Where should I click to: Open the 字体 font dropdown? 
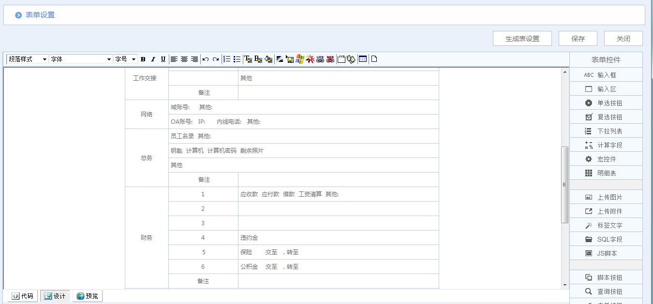pyautogui.click(x=80, y=59)
